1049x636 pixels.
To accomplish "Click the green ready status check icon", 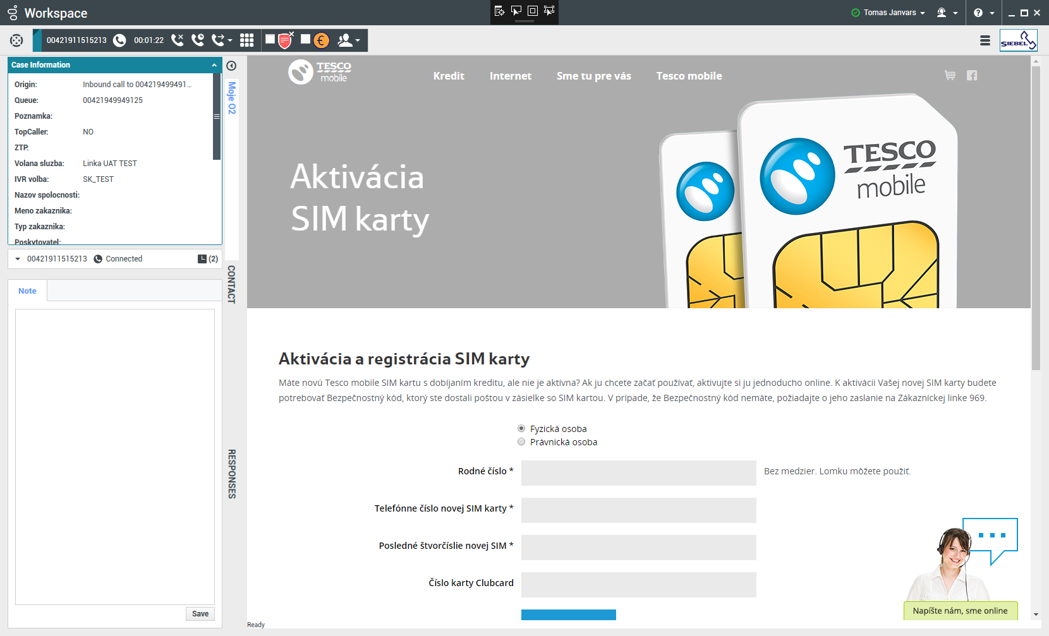I will pyautogui.click(x=856, y=13).
